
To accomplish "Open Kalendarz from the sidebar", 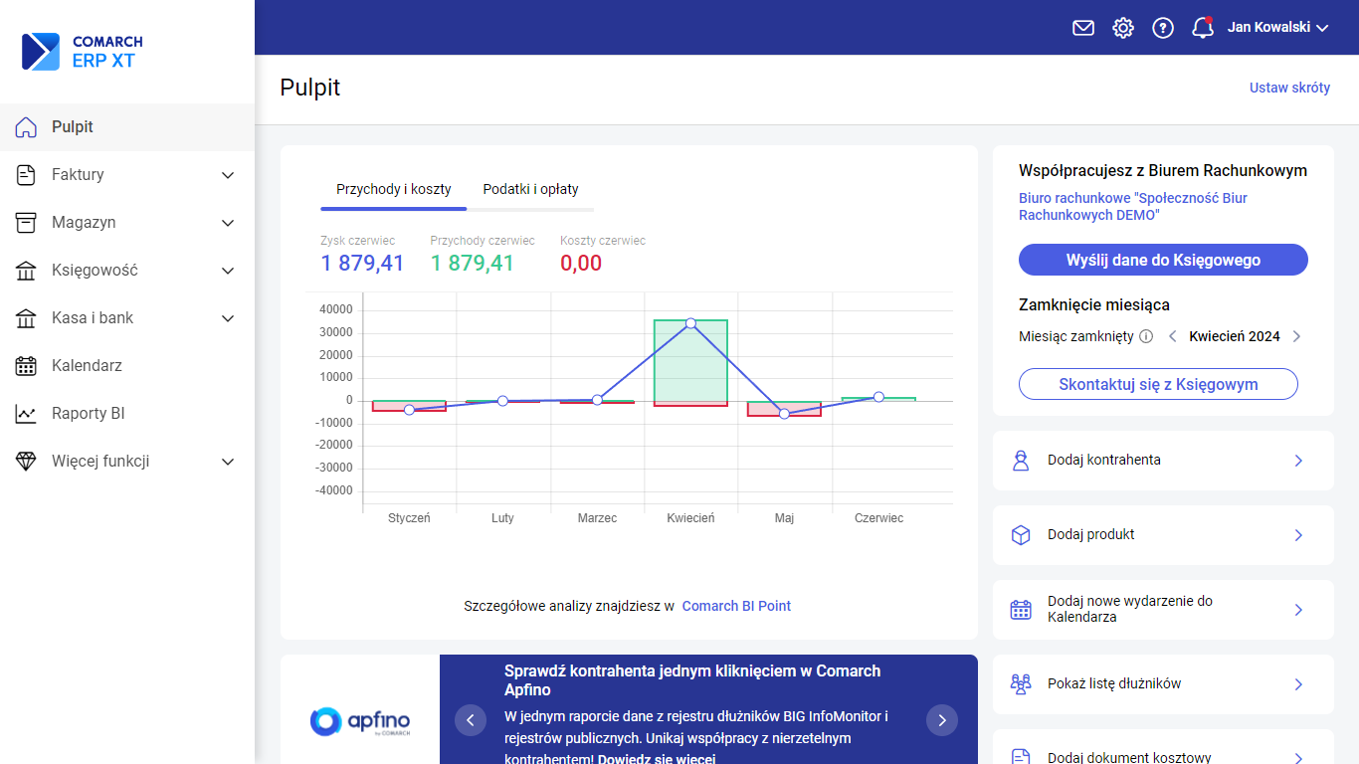I will click(x=87, y=366).
